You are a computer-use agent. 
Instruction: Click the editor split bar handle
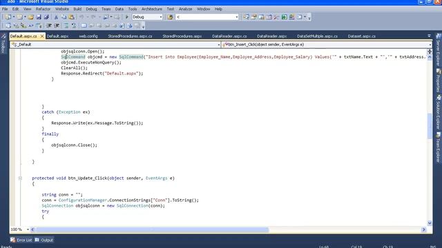(430, 52)
